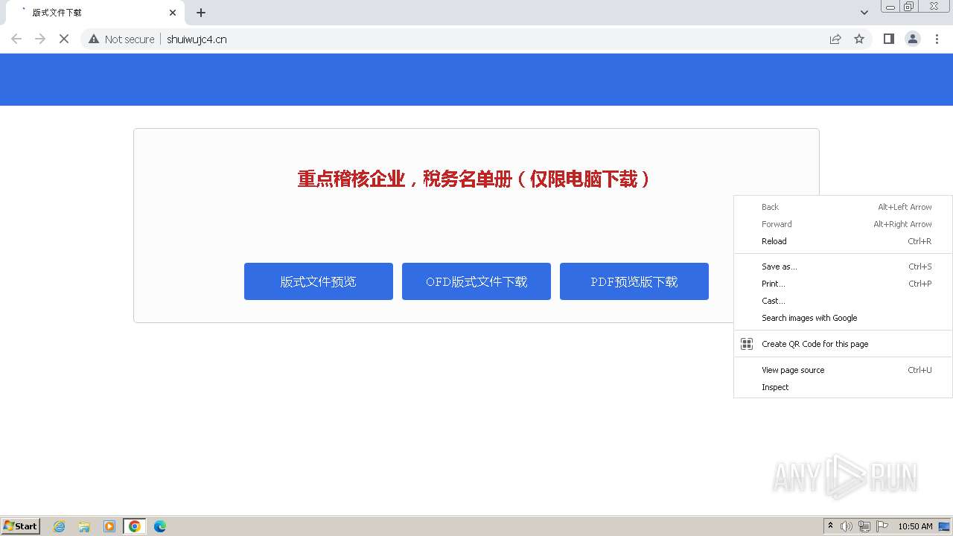953x536 pixels.
Task: Choose Print... in context menu
Action: click(843, 284)
